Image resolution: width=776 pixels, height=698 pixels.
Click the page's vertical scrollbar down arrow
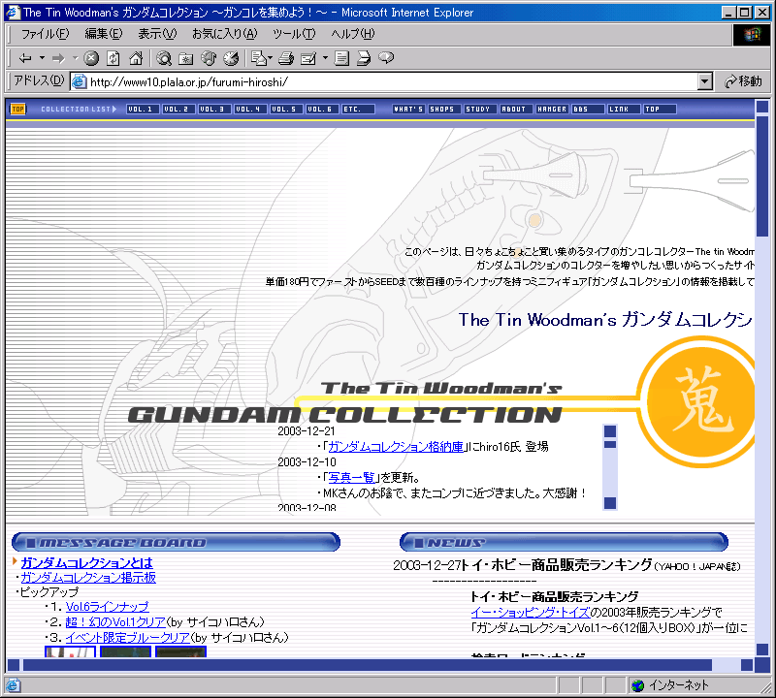762,650
